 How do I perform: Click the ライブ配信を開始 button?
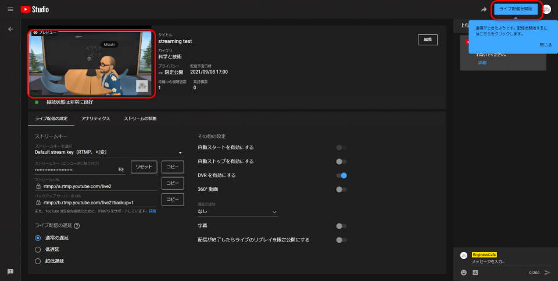click(516, 9)
